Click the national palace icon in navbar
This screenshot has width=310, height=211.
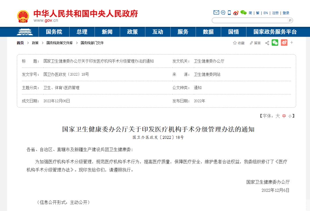click(x=25, y=32)
